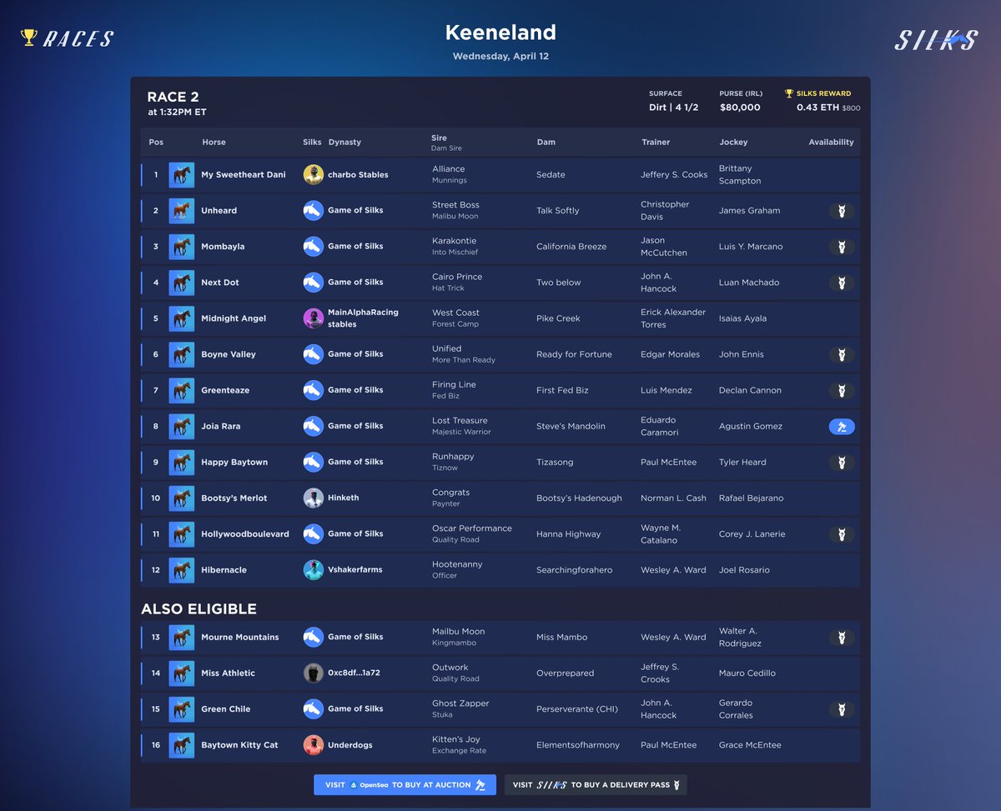Click the delivery pass icon for Green Chile
Viewport: 1001px width, 811px height.
842,708
